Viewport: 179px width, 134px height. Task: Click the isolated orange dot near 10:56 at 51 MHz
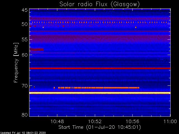[x=136, y=27]
